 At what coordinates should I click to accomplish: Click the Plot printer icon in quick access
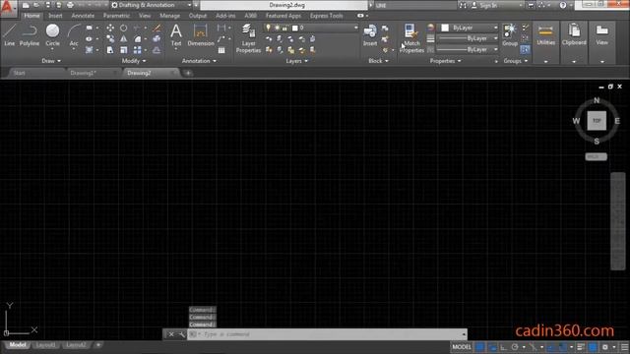point(70,5)
